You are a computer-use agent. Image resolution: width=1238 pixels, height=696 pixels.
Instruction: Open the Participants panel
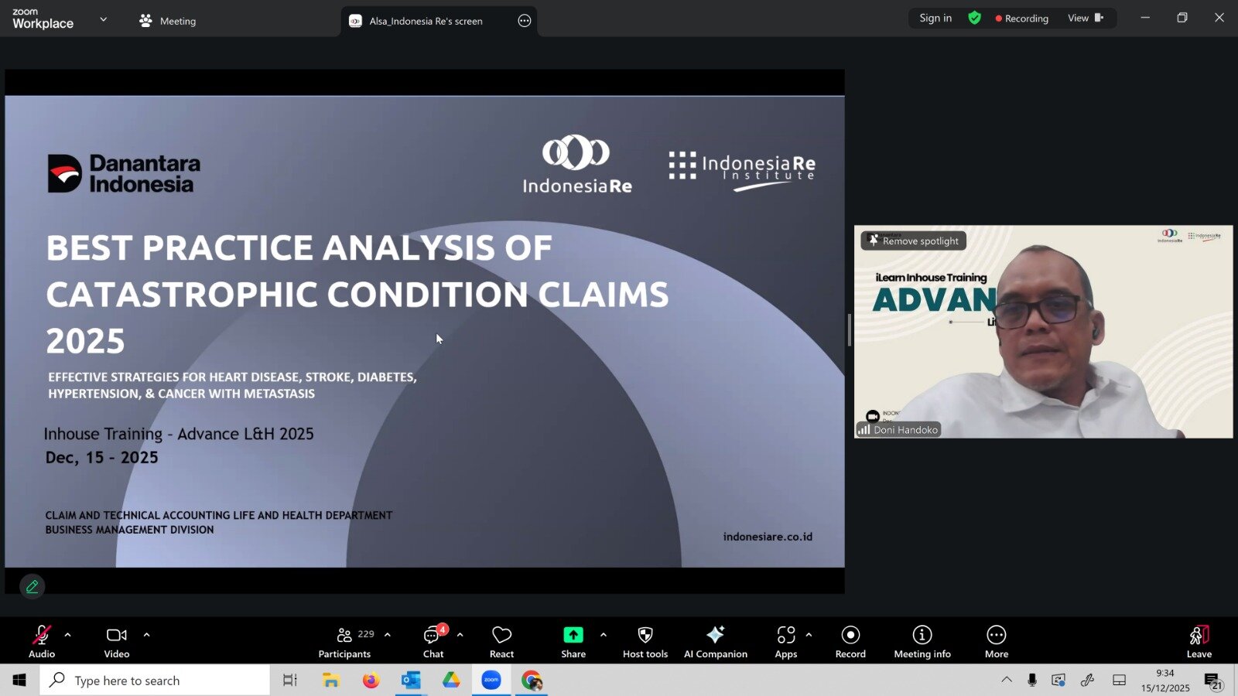345,642
